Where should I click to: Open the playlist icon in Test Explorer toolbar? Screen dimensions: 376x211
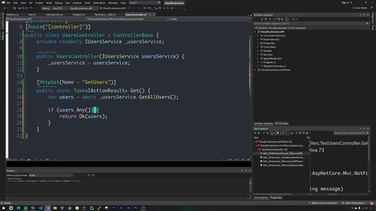click(291, 133)
